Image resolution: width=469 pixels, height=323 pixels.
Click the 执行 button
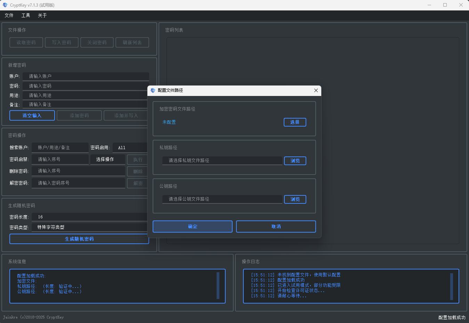[x=137, y=160]
